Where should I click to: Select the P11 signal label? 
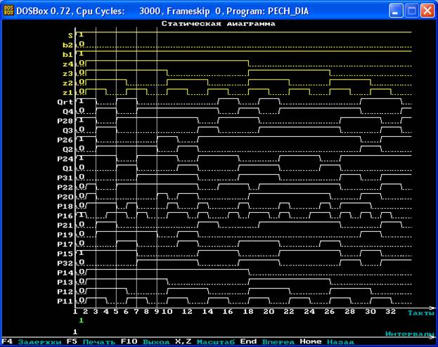[x=66, y=301]
